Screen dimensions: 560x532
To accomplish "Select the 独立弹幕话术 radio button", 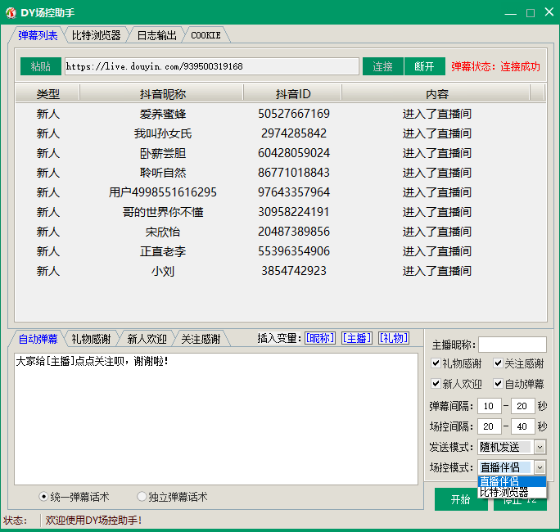I will (x=142, y=497).
